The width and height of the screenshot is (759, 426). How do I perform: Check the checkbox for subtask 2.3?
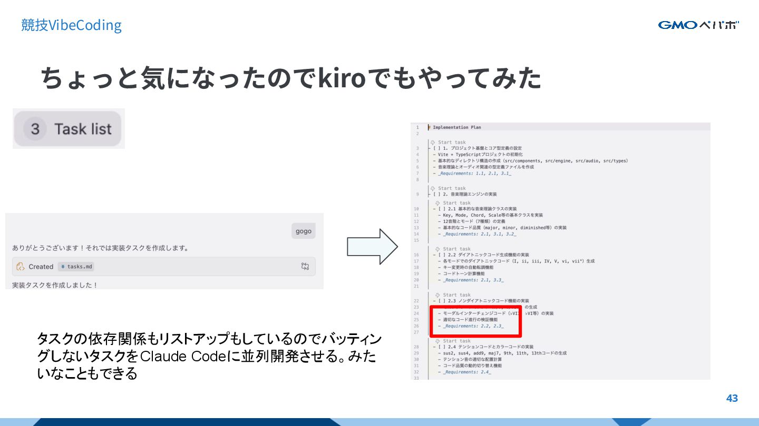[442, 301]
